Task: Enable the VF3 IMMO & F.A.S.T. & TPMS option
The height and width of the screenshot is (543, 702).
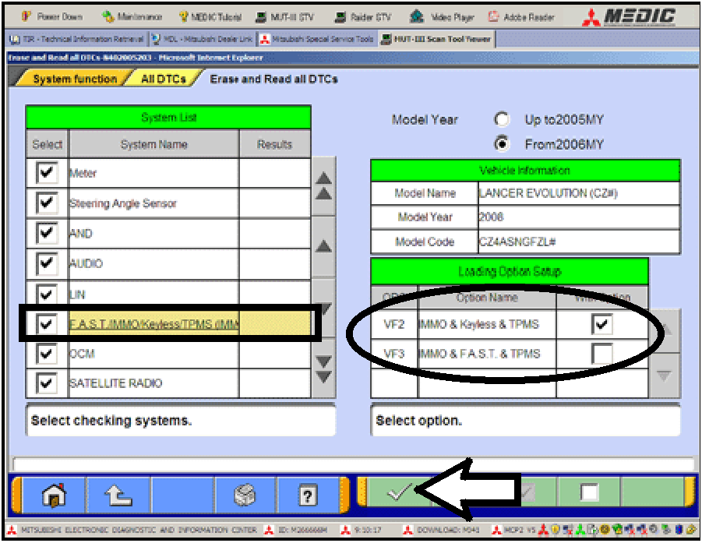Action: (601, 353)
